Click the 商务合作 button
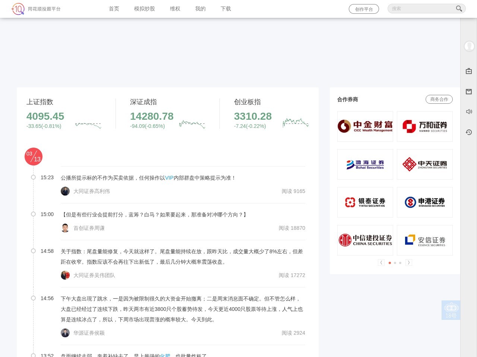The width and height of the screenshot is (477, 357). click(x=439, y=99)
